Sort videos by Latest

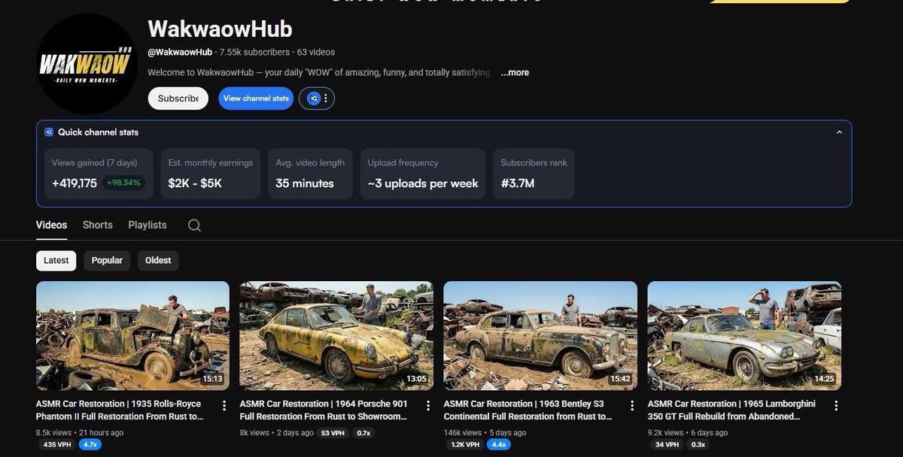click(56, 261)
